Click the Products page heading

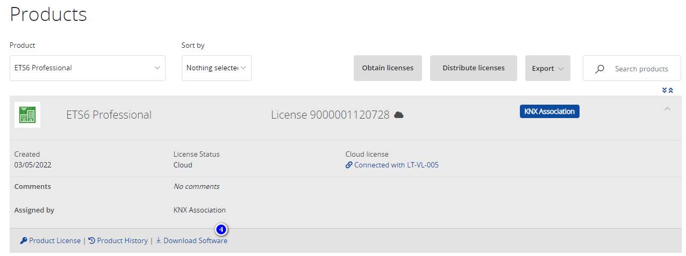coord(48,14)
